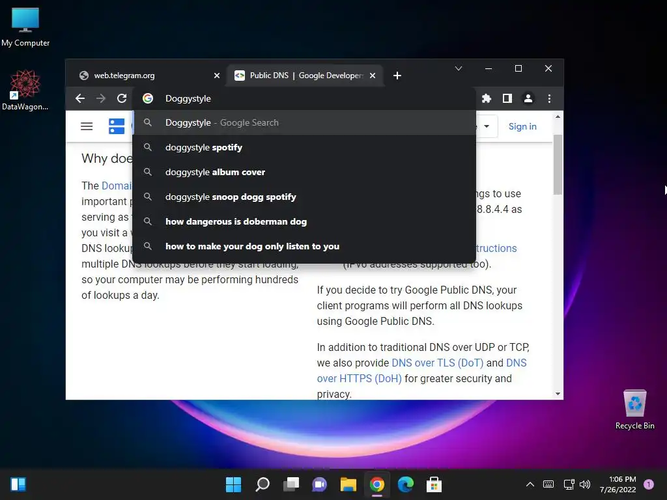Open File Explorer from the taskbar
667x500 pixels.
pos(348,484)
